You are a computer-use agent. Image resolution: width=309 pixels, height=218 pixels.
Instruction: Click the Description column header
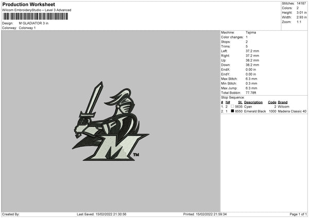point(253,102)
